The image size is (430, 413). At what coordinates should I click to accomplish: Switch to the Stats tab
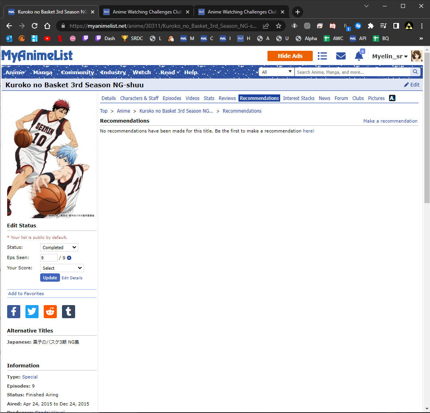click(209, 98)
